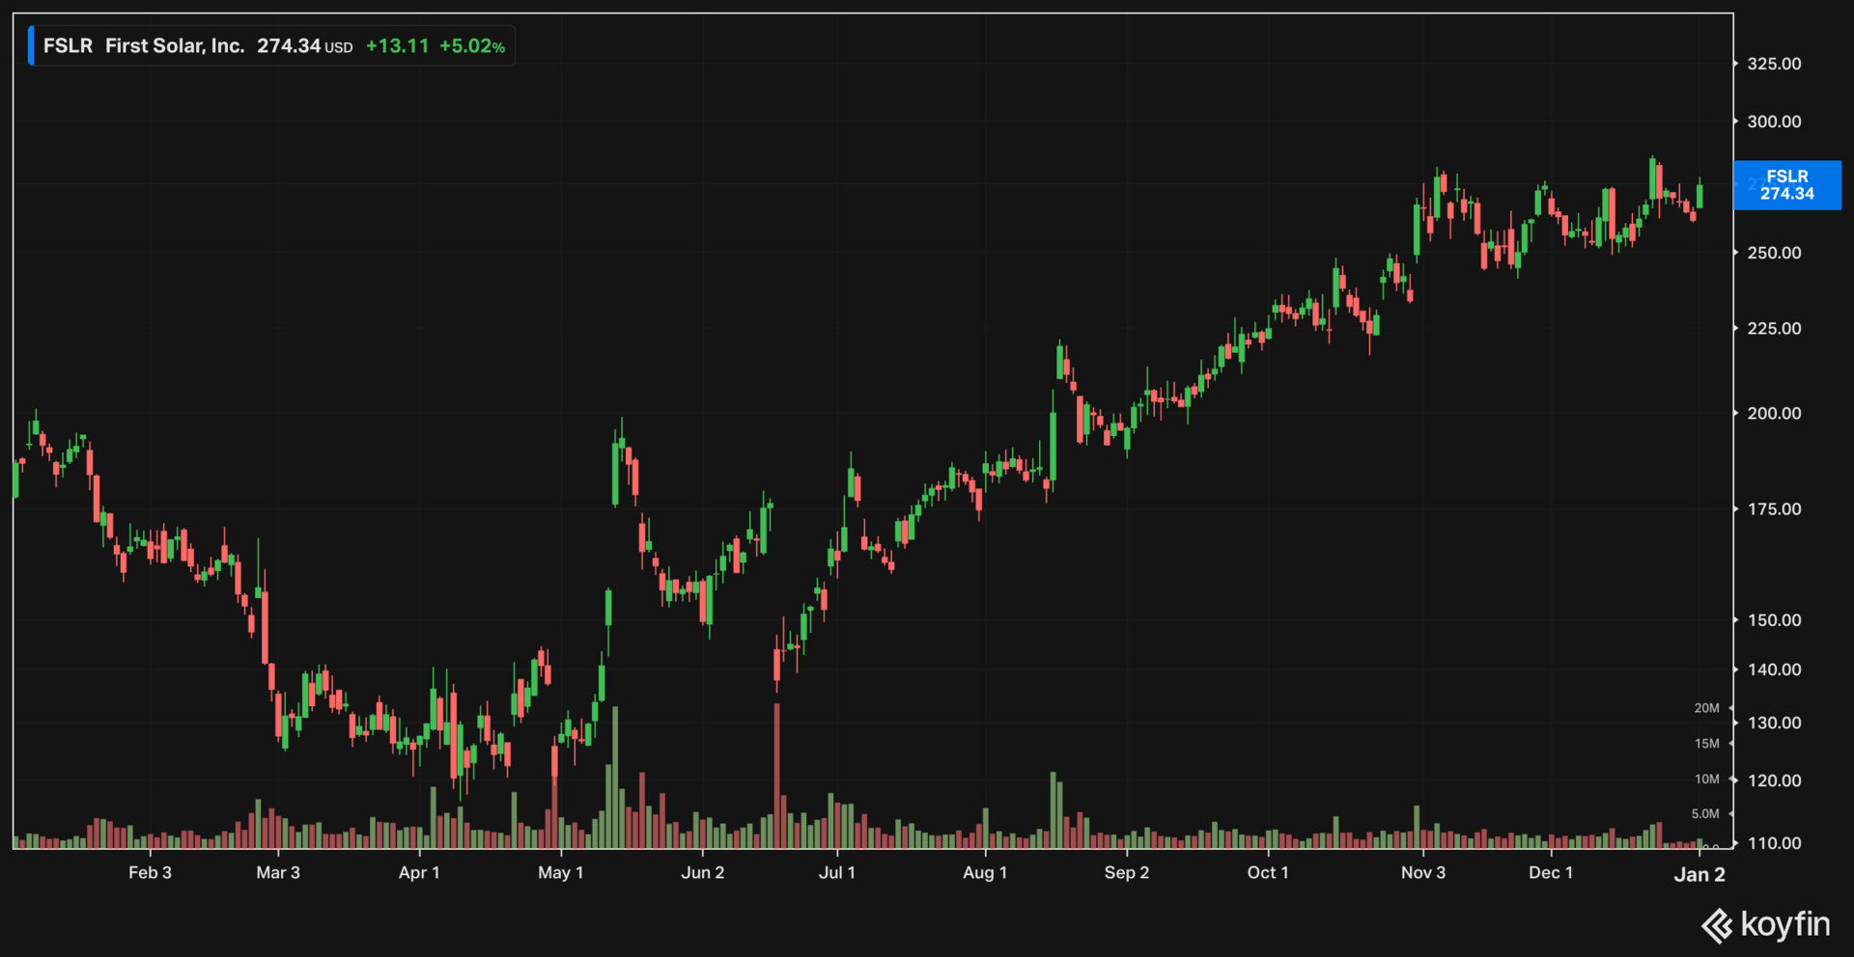1854x957 pixels.
Task: Click the 274.34 price in the legend
Action: tap(289, 46)
